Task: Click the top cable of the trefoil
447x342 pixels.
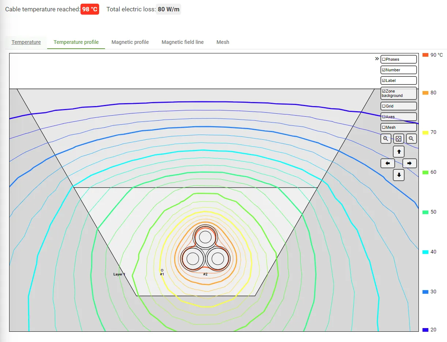Action: tap(205, 237)
